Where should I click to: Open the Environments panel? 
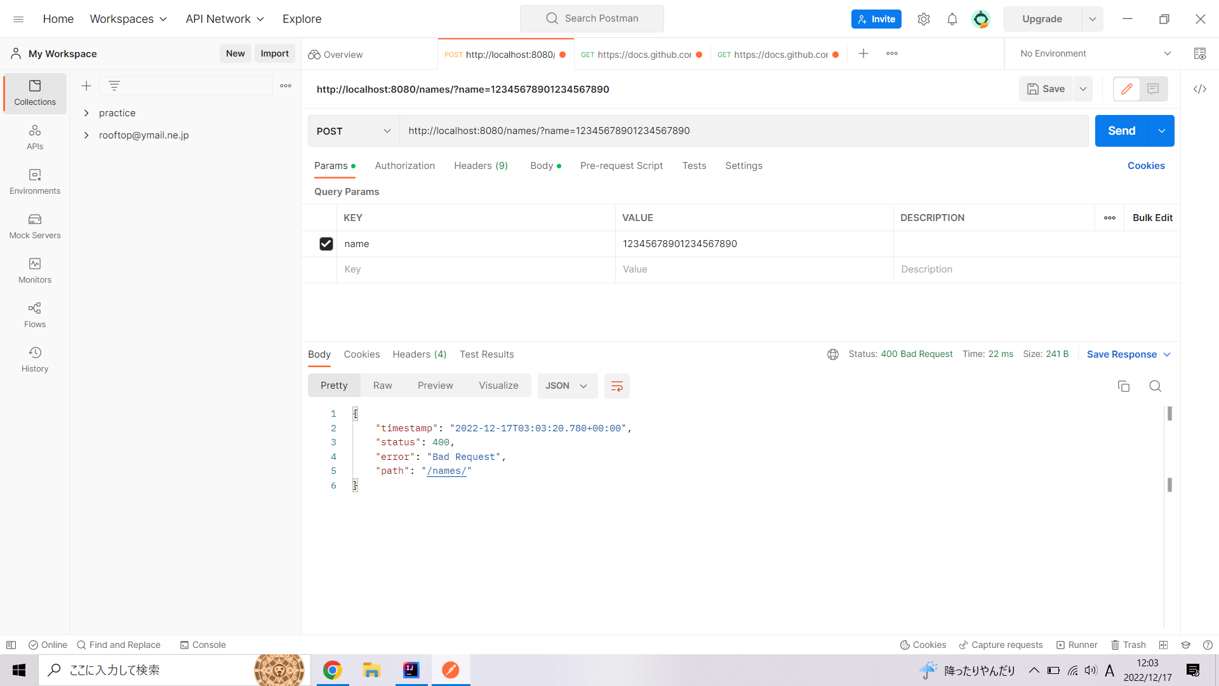tap(34, 181)
